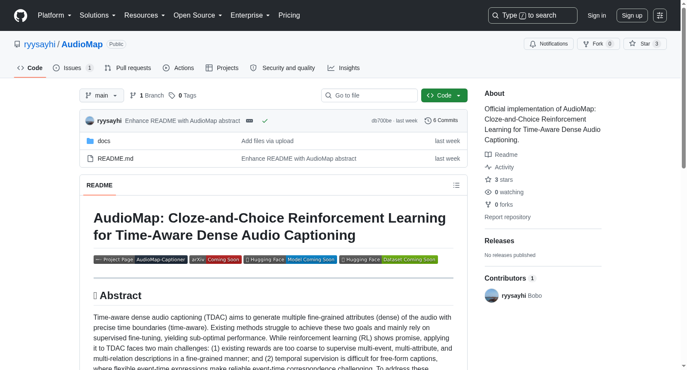Click the repository icon beside ryysayhi
The height and width of the screenshot is (370, 687).
pos(17,44)
